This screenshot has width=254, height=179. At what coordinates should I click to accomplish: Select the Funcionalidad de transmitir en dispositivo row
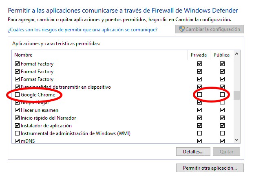pos(65,87)
